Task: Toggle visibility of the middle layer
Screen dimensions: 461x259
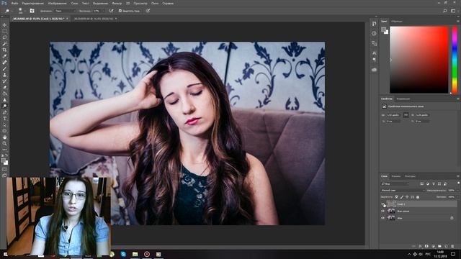Action: pos(382,211)
